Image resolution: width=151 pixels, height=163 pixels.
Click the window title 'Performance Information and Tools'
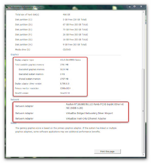point(26,7)
